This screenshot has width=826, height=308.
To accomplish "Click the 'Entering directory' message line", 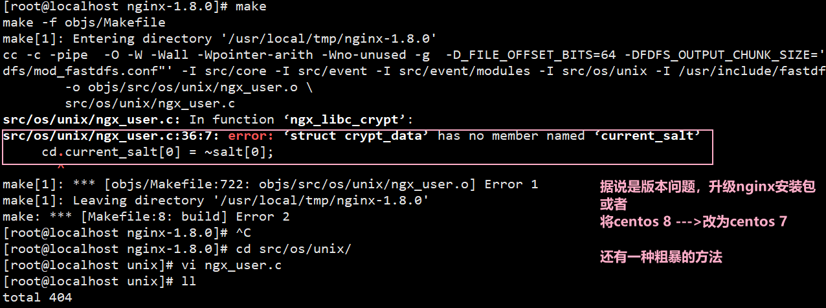I will tap(219, 39).
